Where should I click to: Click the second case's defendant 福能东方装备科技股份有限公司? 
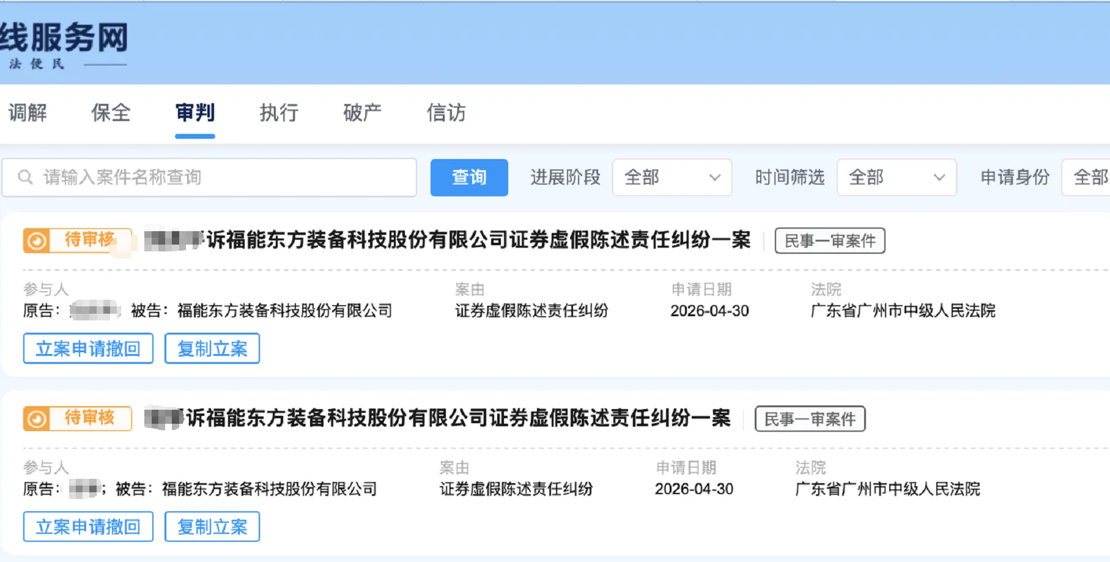269,489
